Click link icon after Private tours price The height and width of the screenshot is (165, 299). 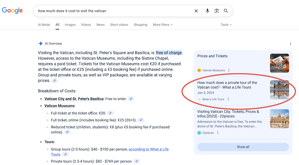click(136, 161)
